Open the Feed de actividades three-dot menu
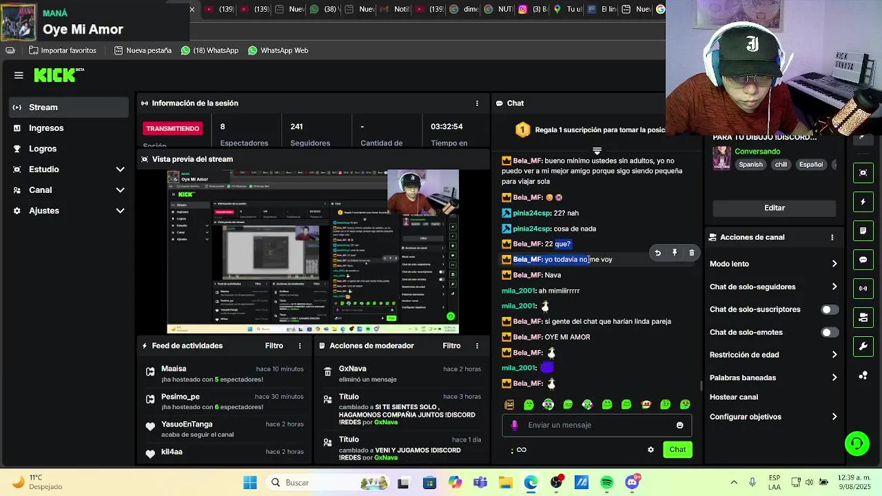The height and width of the screenshot is (496, 882). pos(300,346)
